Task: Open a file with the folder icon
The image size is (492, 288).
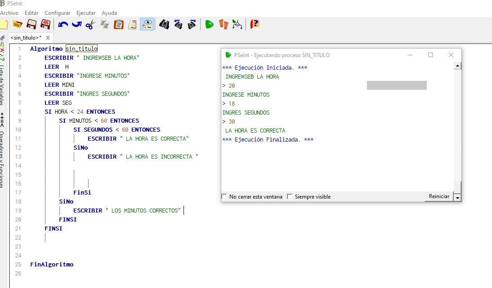Action: click(x=17, y=24)
